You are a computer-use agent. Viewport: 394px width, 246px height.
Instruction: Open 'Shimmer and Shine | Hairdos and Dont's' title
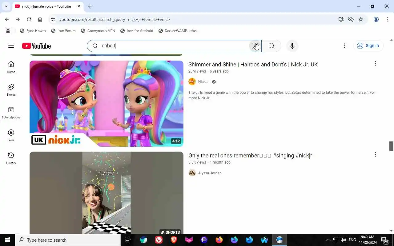253,65
